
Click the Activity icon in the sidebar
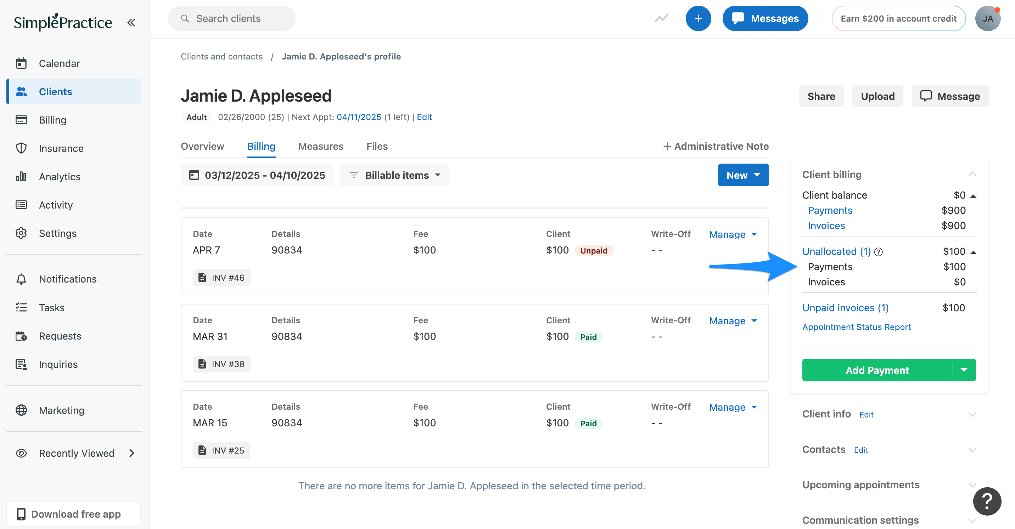click(21, 205)
